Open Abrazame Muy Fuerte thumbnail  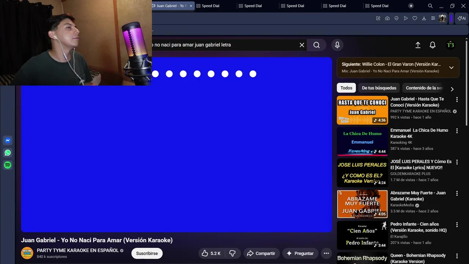[362, 204]
